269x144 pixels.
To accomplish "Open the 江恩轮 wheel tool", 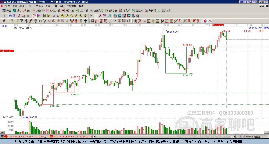I will coord(125,11).
